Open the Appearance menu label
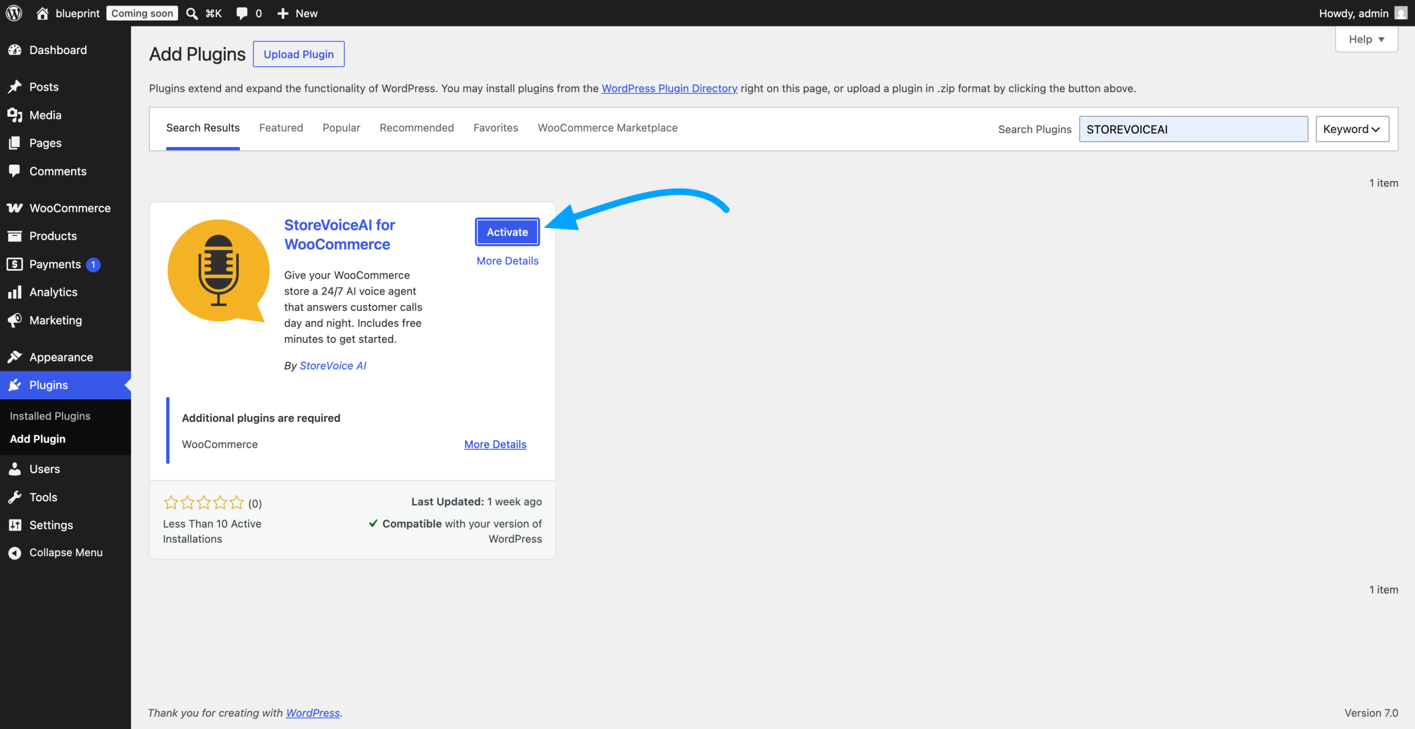The image size is (1415, 729). coord(61,357)
